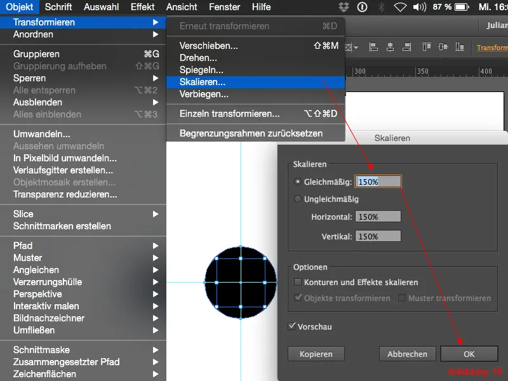Expand the Sperren submenu
The image size is (508, 381).
(x=83, y=78)
